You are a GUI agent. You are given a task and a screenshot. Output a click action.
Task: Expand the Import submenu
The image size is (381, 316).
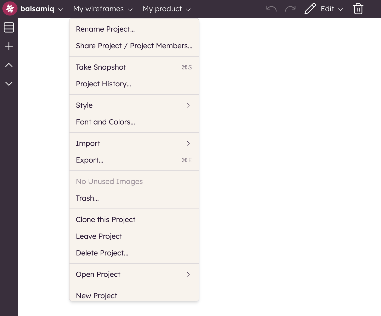pos(188,143)
